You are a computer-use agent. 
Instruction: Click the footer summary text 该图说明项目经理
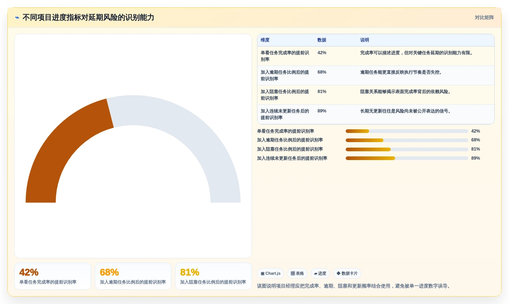(x=354, y=286)
